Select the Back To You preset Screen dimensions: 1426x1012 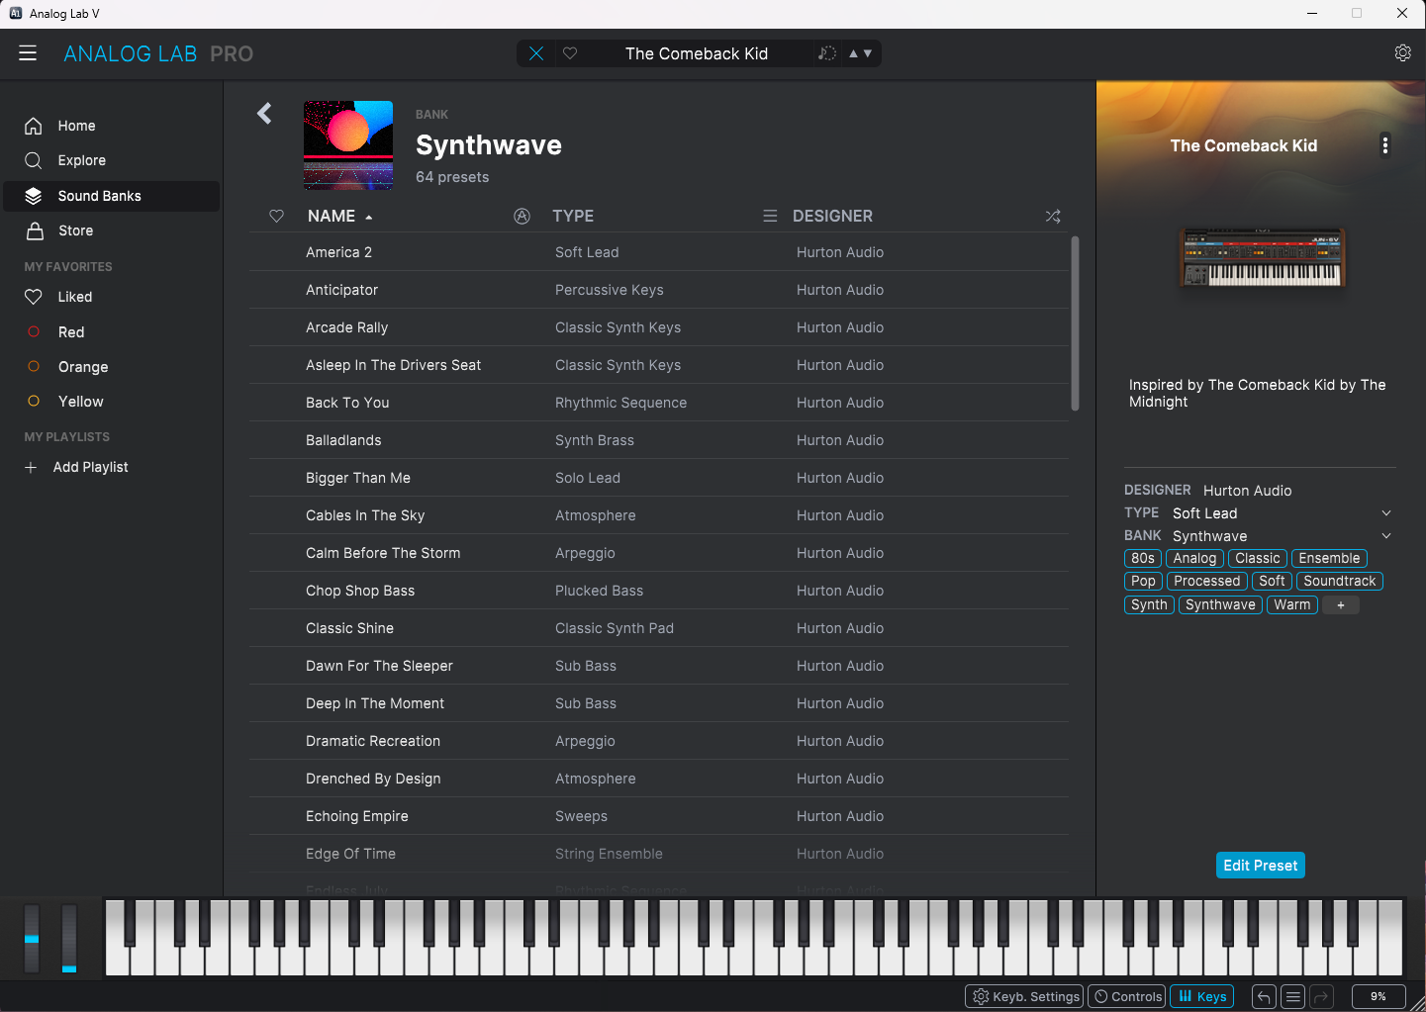point(659,403)
